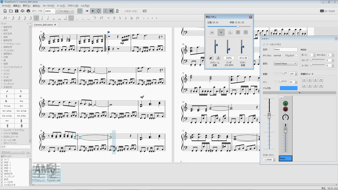Print the score with printer icon
The image size is (338, 190).
click(x=28, y=11)
